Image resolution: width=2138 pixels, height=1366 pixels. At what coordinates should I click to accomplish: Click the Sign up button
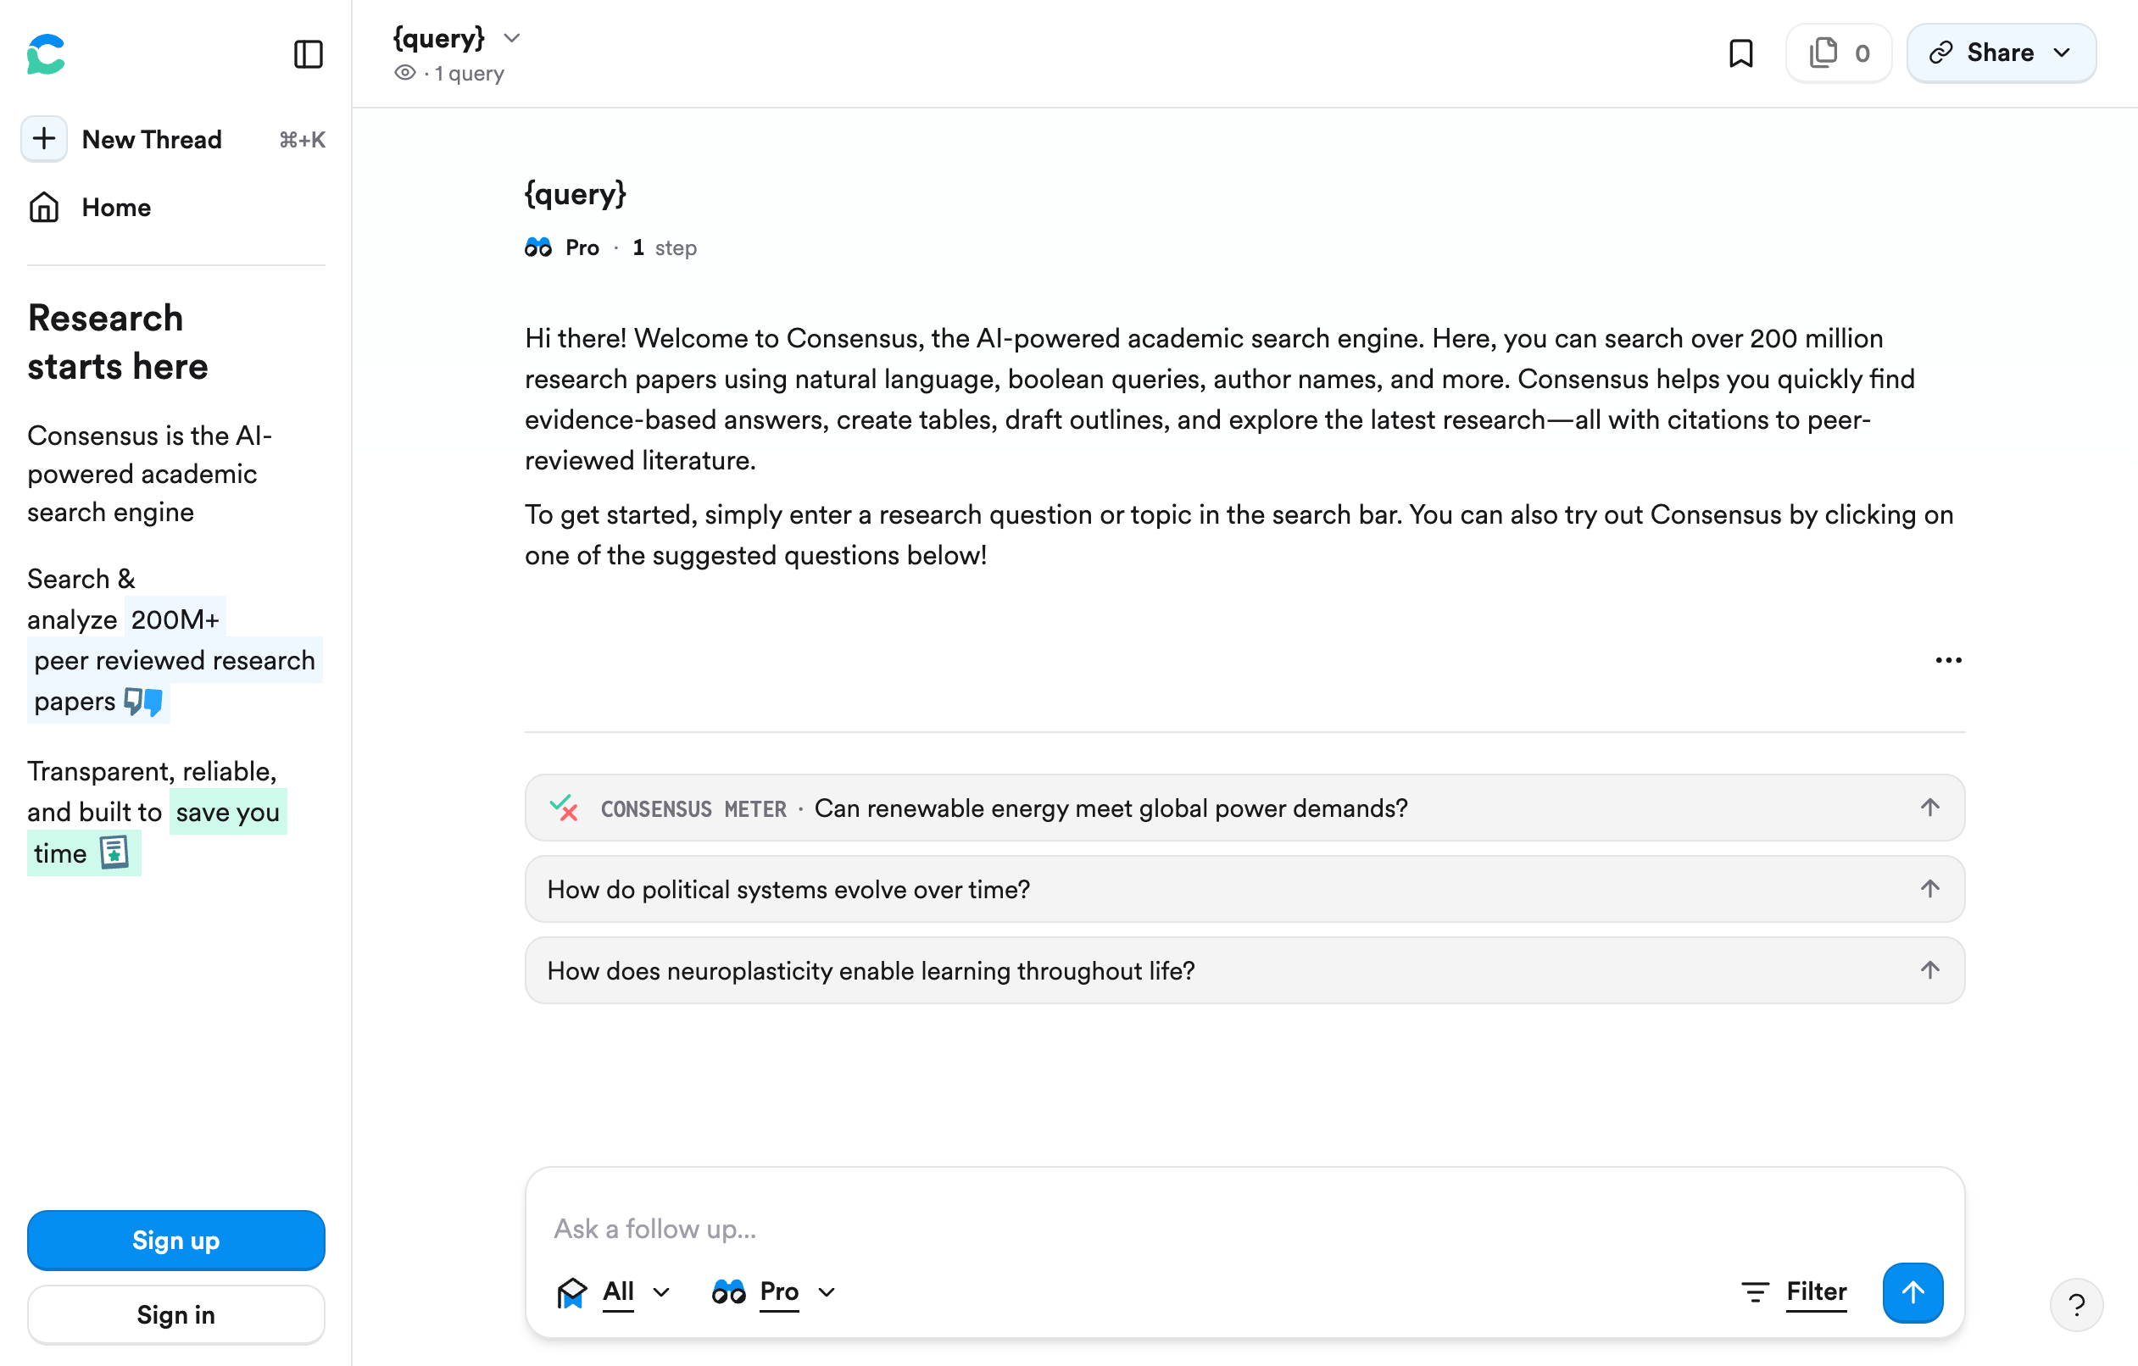(175, 1240)
